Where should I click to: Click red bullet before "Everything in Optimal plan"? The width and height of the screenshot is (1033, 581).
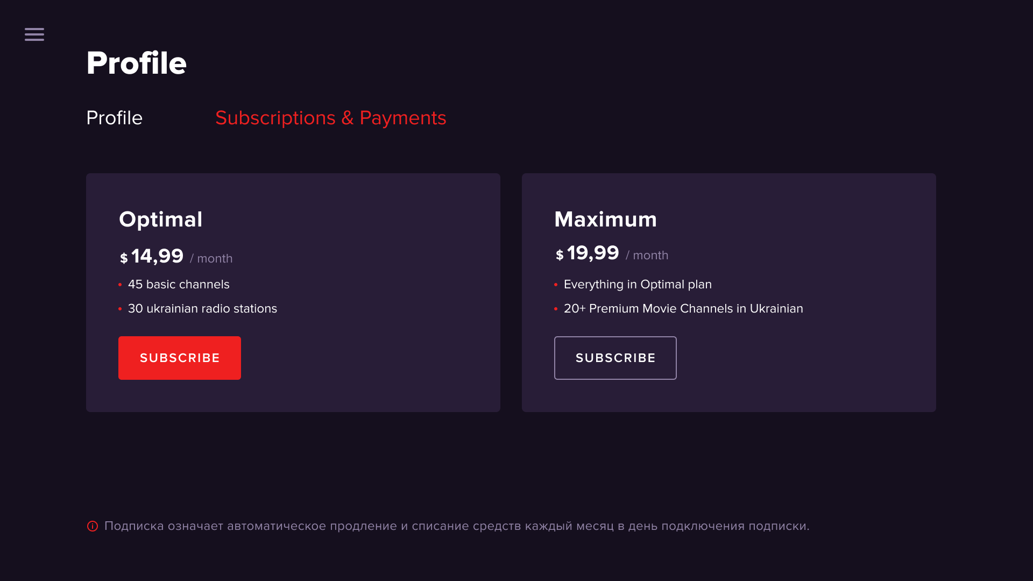point(556,285)
